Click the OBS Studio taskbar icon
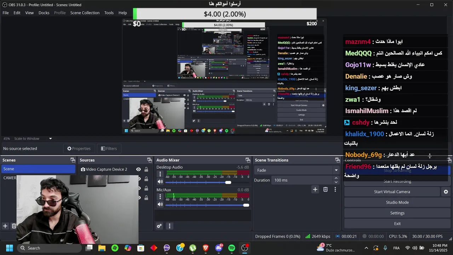The width and height of the screenshot is (453, 255). click(245, 248)
